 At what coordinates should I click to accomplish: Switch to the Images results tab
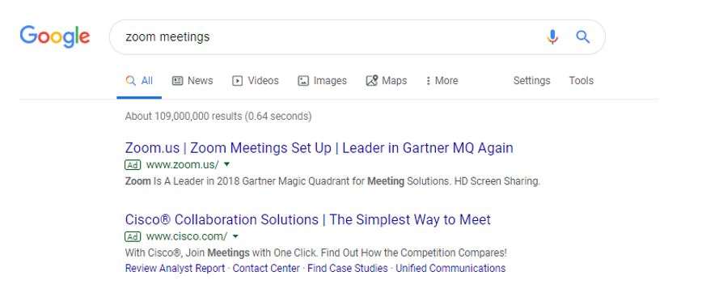coord(323,81)
